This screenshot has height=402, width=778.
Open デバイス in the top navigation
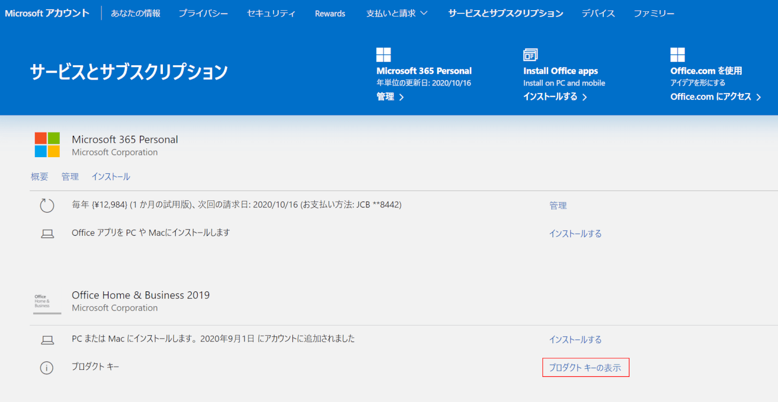(598, 13)
